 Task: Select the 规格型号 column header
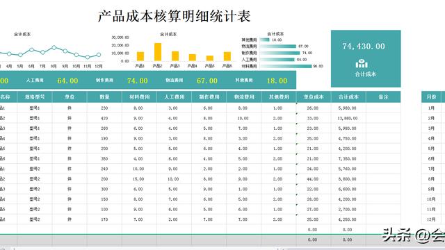coord(35,97)
